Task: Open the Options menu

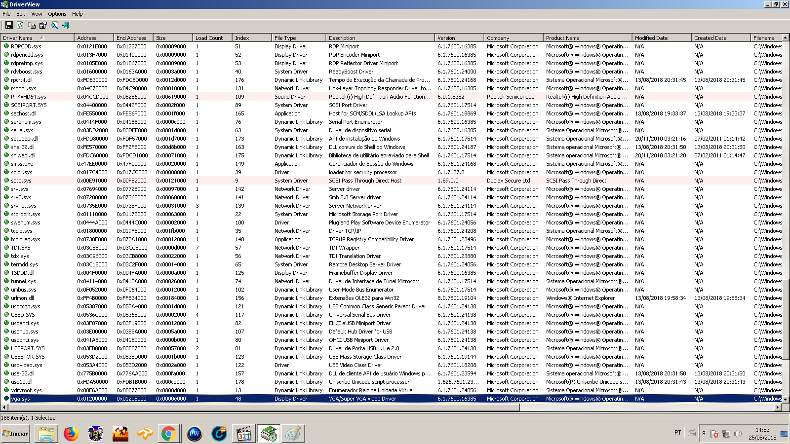Action: tap(57, 14)
